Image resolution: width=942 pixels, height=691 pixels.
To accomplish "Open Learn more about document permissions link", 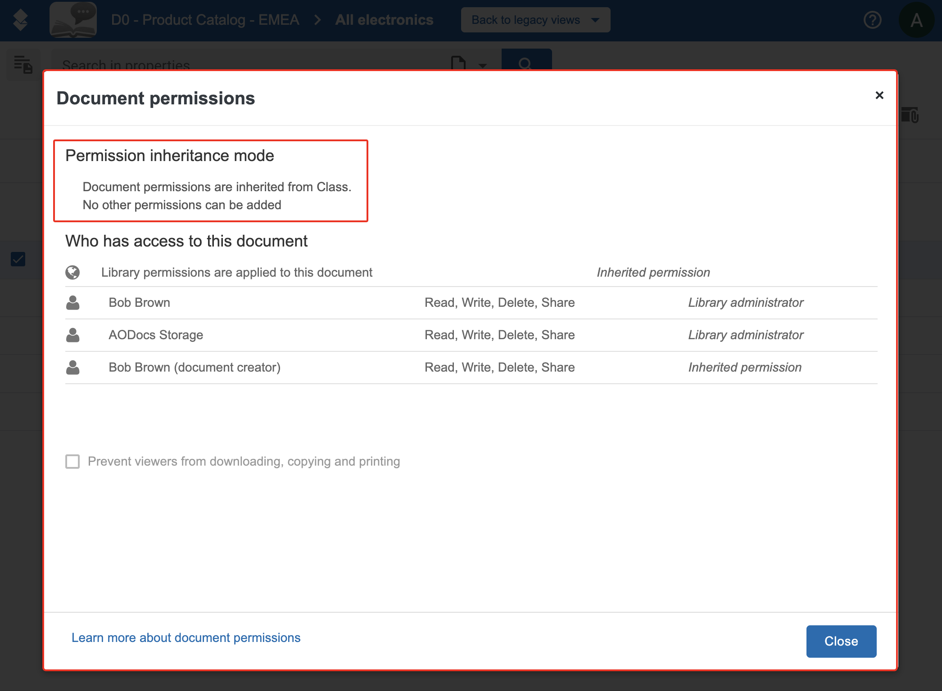I will click(186, 637).
